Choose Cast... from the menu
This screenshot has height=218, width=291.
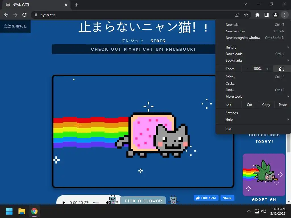click(x=253, y=83)
